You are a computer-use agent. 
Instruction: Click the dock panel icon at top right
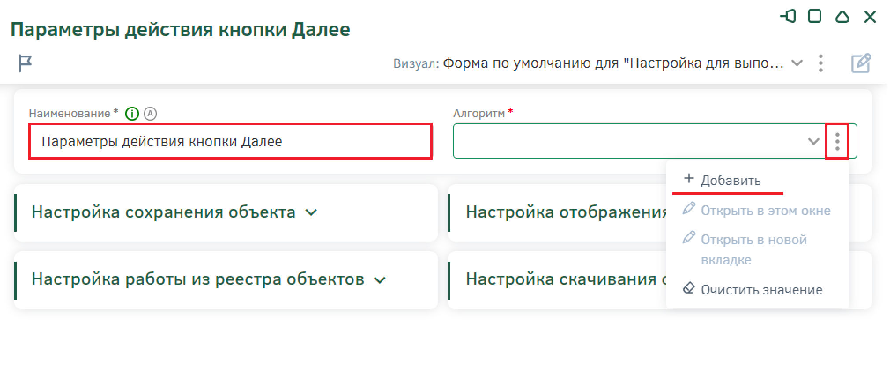788,16
